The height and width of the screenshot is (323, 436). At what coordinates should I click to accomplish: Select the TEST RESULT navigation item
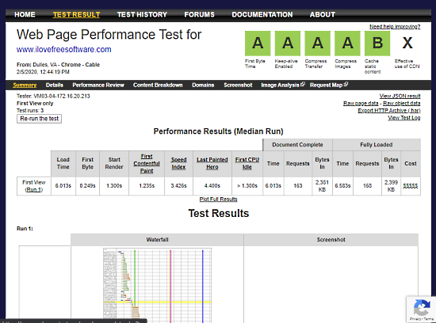pos(76,14)
